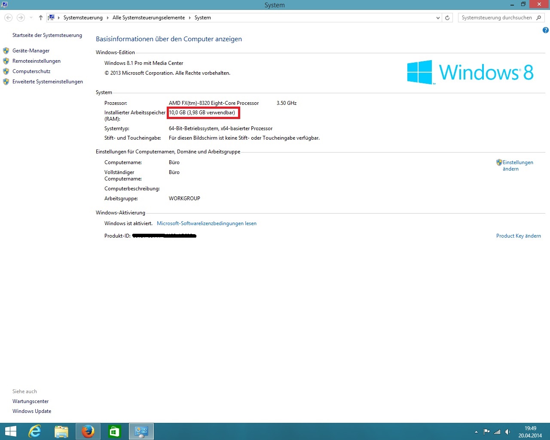Click Control Panel taskbar button
The image size is (550, 440).
141,431
